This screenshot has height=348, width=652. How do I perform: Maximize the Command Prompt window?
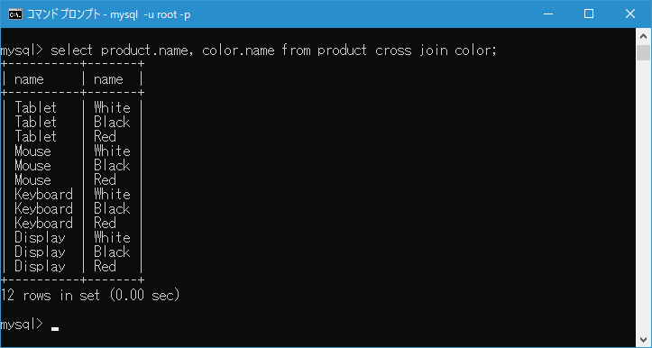(589, 14)
